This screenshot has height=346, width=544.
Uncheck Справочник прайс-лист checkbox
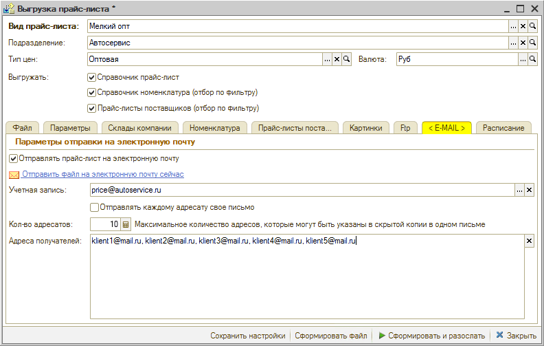[92, 78]
